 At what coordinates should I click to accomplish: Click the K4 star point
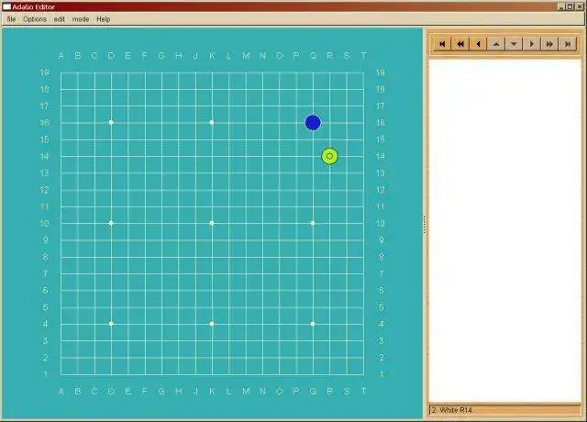(212, 324)
